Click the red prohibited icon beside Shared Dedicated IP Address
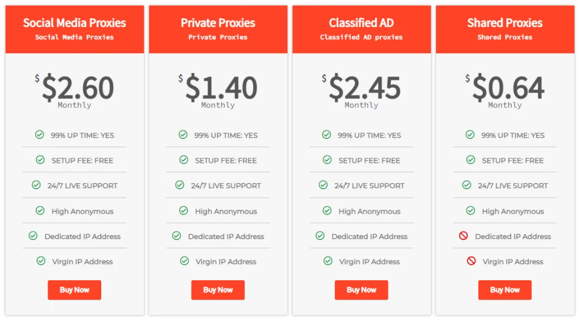This screenshot has width=579, height=322. coord(464,236)
